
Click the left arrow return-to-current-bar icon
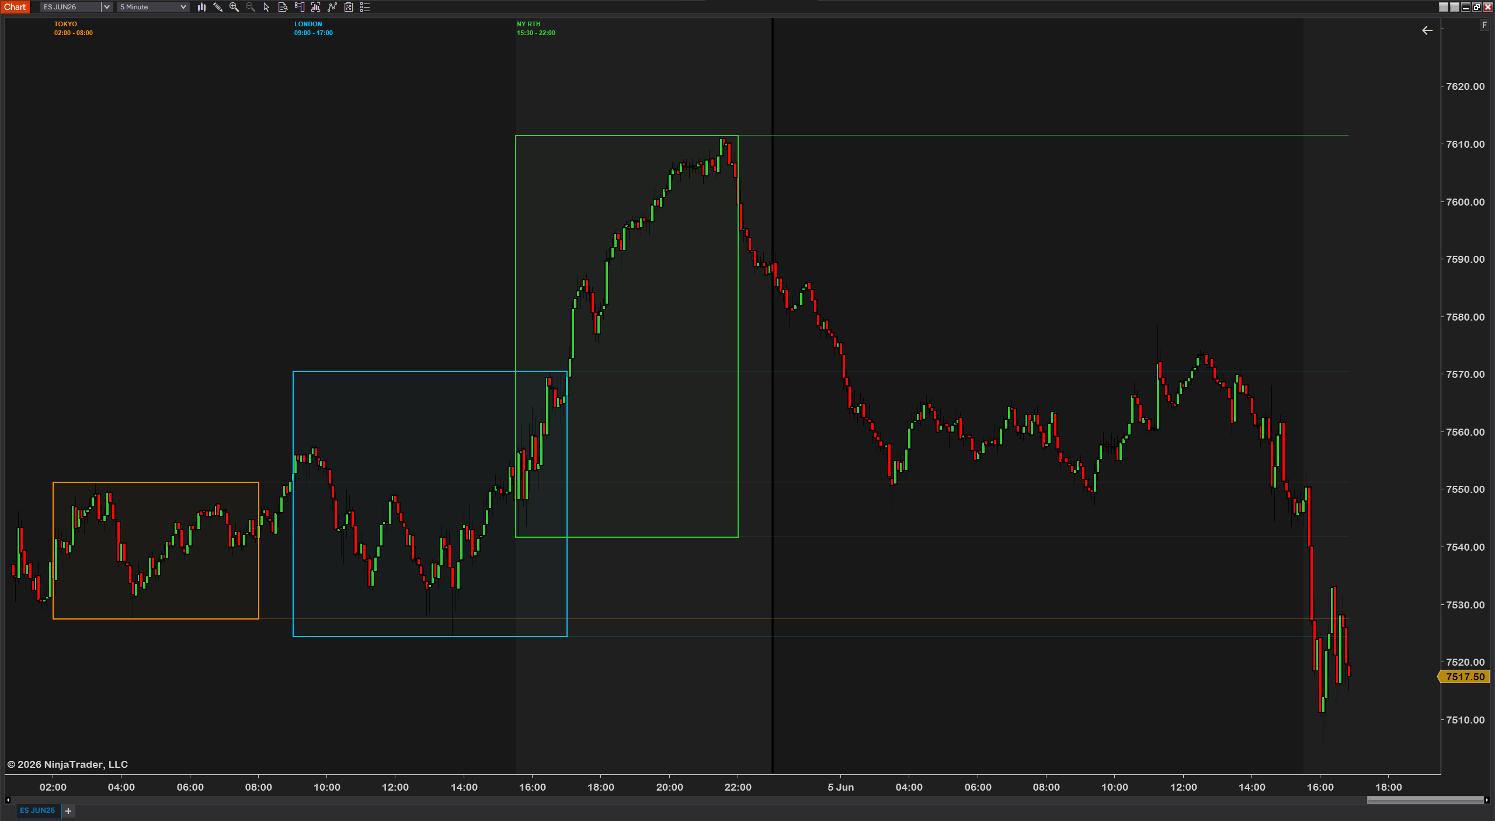click(x=1427, y=30)
